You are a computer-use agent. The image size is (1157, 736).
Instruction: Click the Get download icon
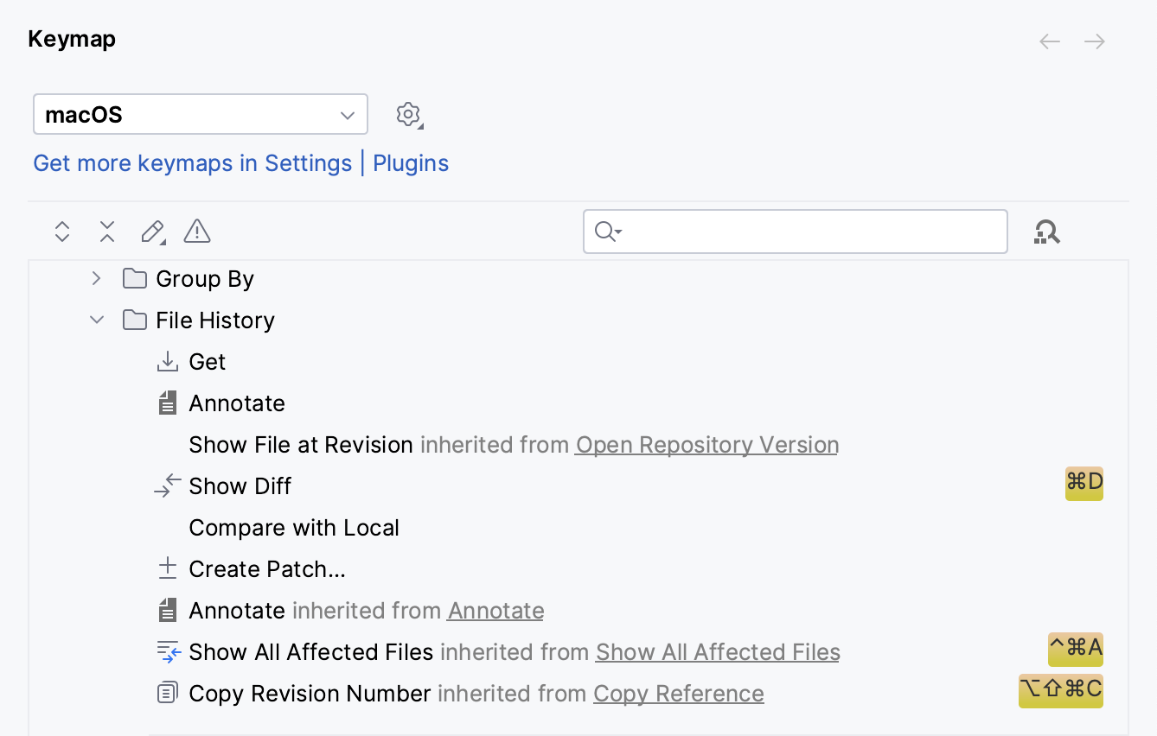coord(168,362)
